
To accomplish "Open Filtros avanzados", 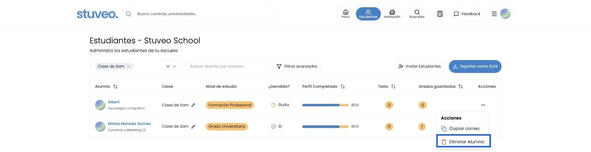I will click(297, 66).
